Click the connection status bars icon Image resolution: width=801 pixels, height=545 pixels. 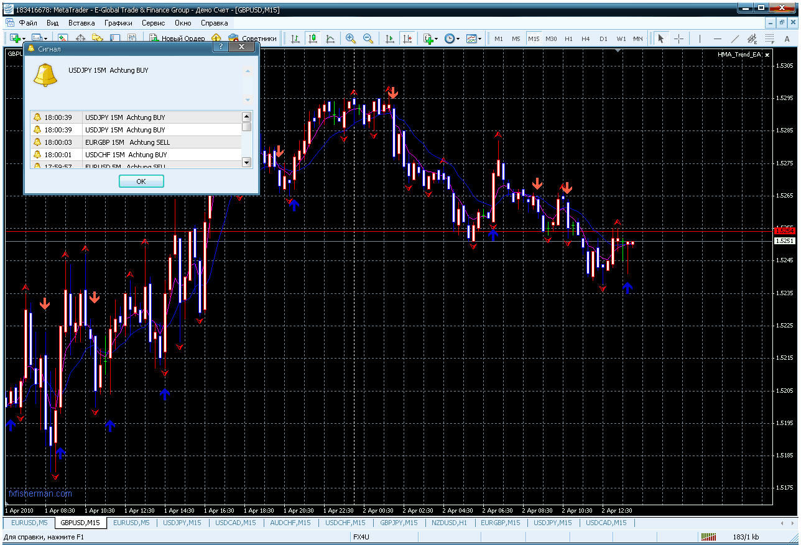tap(708, 536)
